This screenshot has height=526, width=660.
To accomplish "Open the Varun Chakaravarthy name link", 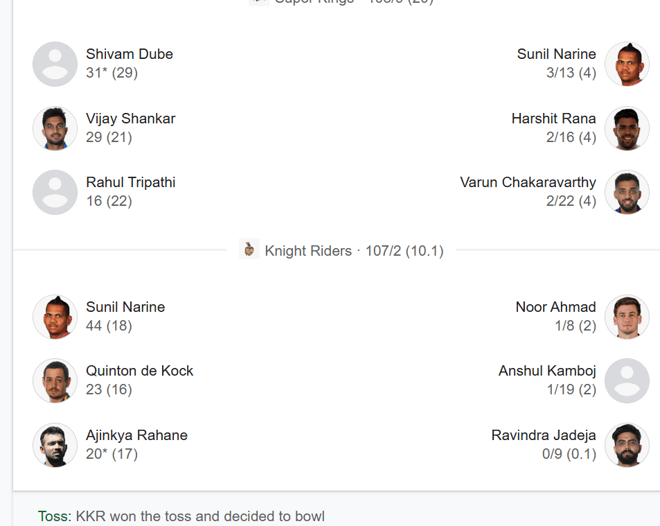I will pos(528,182).
